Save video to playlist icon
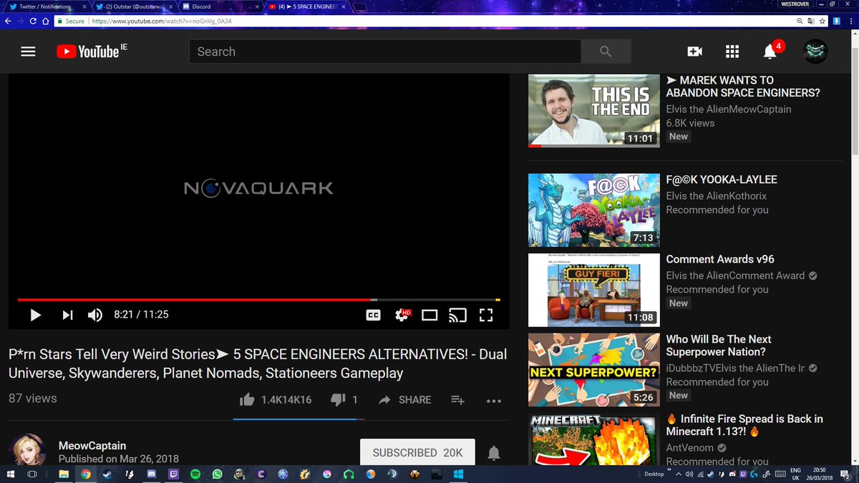Screen dimensions: 859x483 click(x=458, y=400)
